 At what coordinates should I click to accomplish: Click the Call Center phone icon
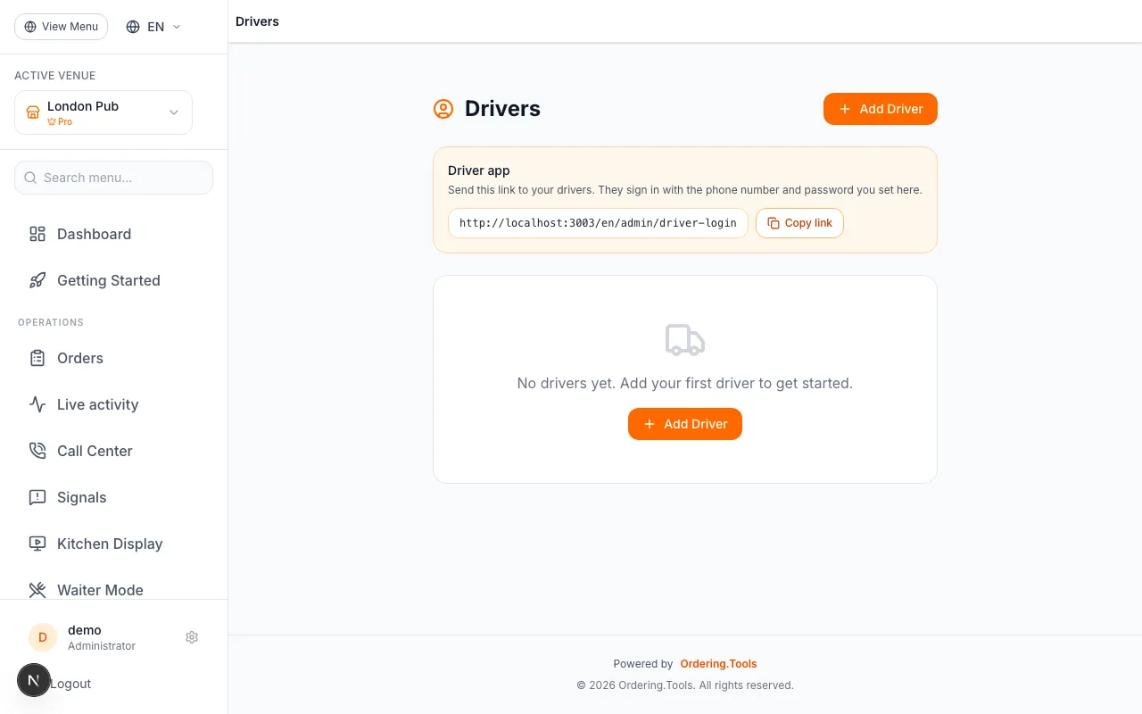tap(37, 451)
